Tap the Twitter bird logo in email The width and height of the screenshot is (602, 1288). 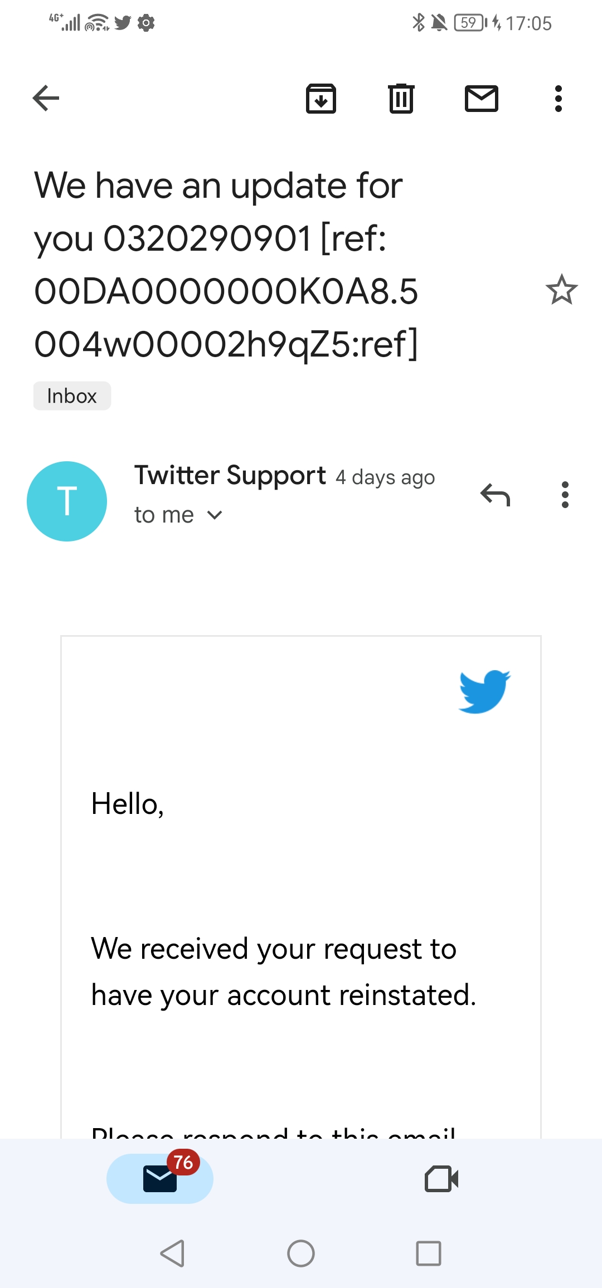click(x=484, y=691)
